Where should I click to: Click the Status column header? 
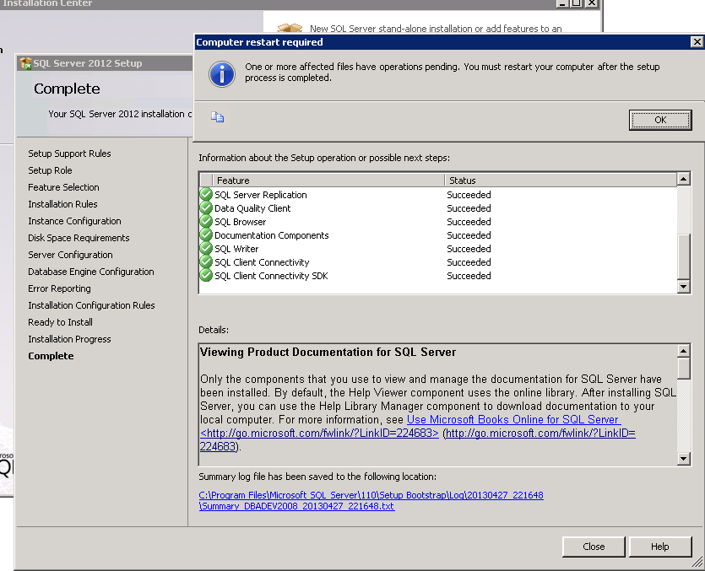point(561,180)
